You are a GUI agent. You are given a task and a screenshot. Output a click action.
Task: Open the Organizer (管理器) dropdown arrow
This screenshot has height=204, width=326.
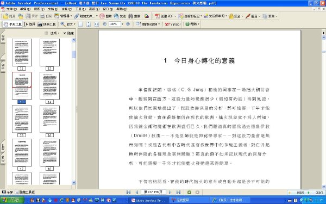point(71,16)
